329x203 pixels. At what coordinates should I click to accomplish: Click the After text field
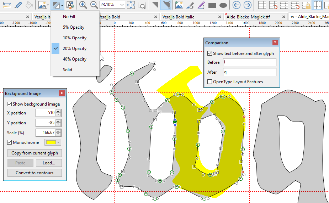[x=249, y=72]
